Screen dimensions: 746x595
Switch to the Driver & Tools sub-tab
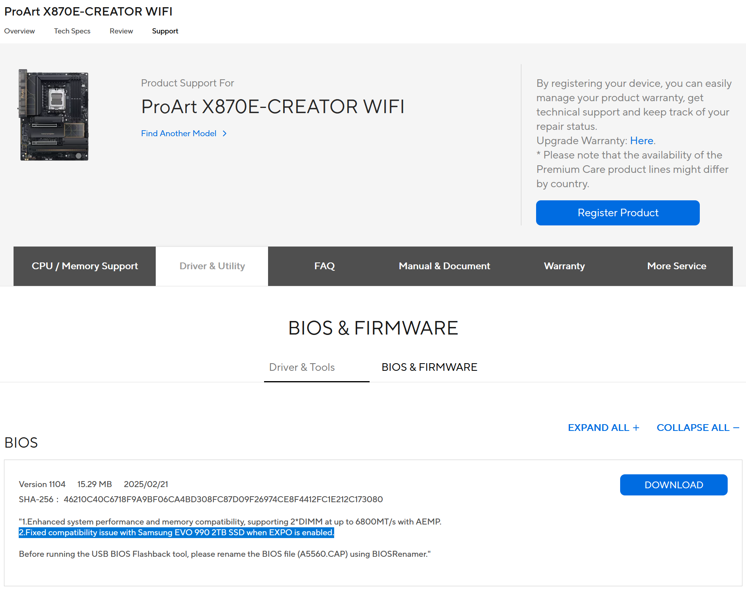click(x=302, y=367)
